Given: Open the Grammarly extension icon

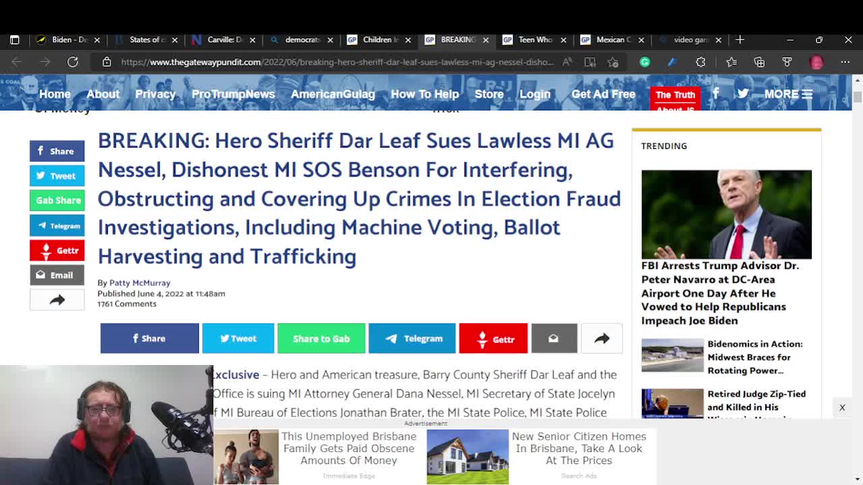Looking at the screenshot, I should (x=645, y=62).
